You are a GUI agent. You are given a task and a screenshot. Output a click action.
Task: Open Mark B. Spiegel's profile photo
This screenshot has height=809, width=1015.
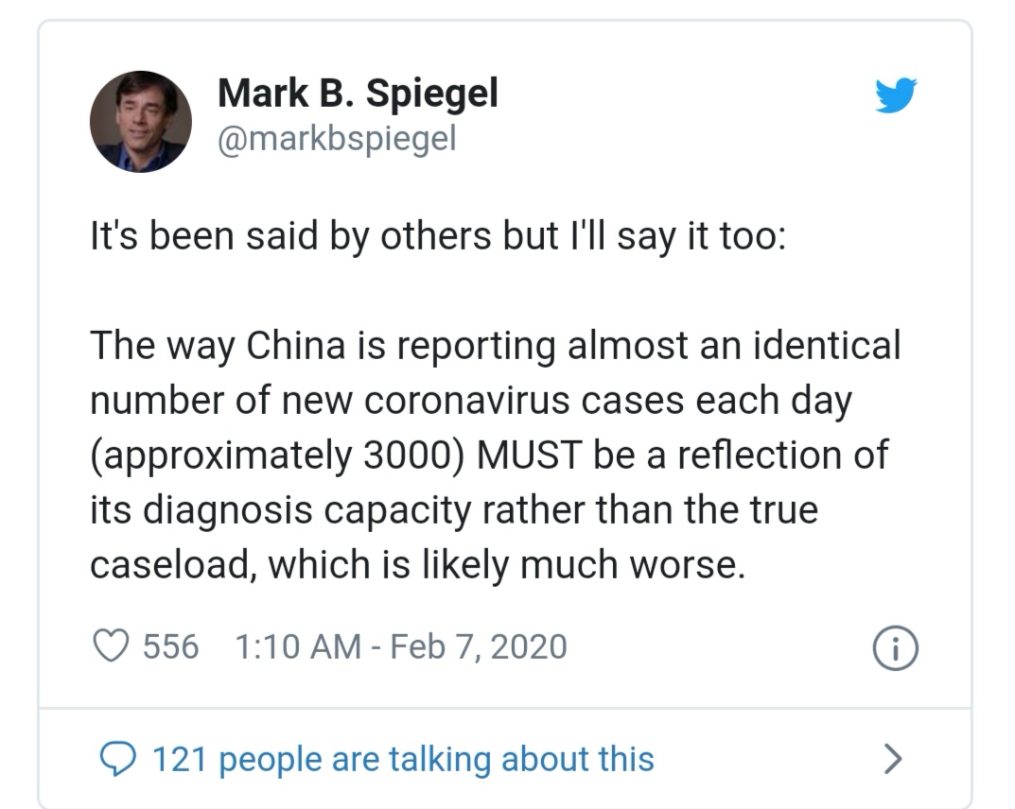pos(140,122)
